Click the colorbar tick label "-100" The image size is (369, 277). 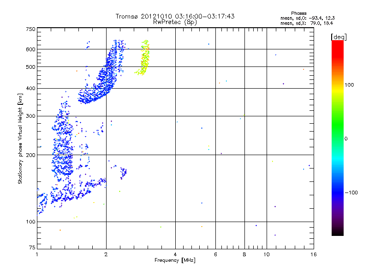(x=351, y=193)
